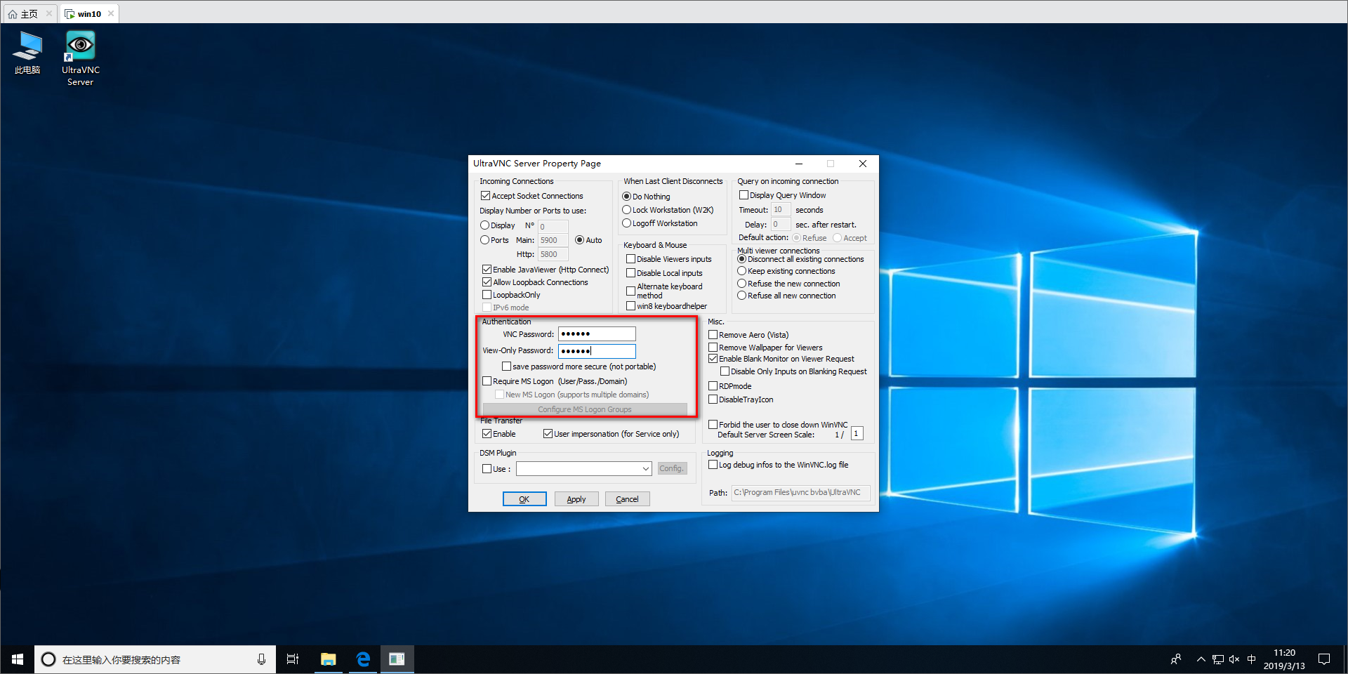Toggle User impersonation checkbox
Viewport: 1348px width, 674px height.
(x=548, y=434)
